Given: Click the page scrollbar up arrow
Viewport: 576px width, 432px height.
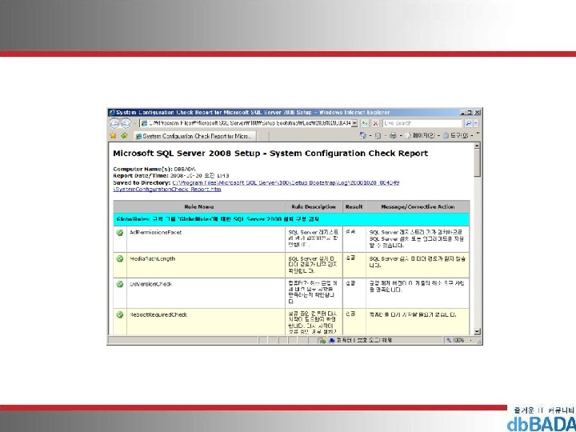Looking at the screenshot, I should [x=477, y=146].
